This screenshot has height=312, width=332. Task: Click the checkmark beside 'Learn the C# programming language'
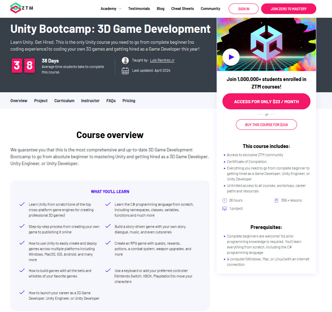tap(108, 204)
